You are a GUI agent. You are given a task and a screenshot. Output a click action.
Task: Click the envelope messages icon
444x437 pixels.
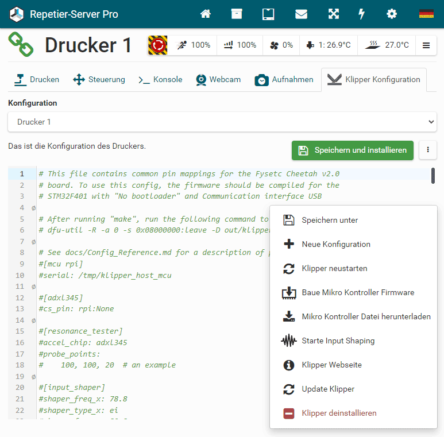(x=301, y=14)
